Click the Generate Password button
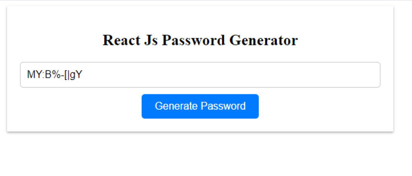412x176 pixels. [x=200, y=106]
